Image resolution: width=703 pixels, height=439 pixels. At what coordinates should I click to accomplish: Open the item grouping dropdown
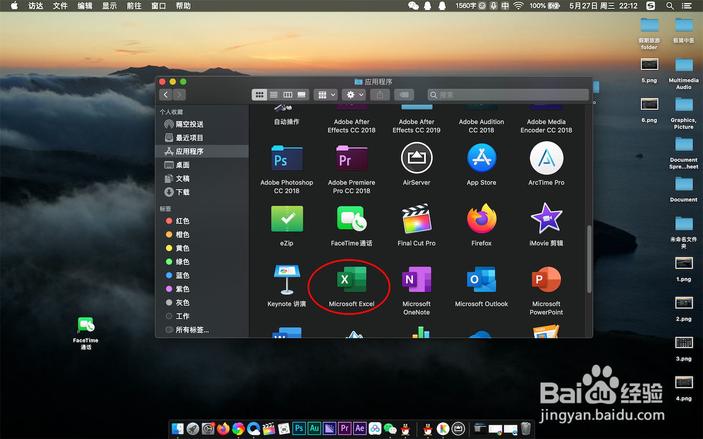point(325,95)
